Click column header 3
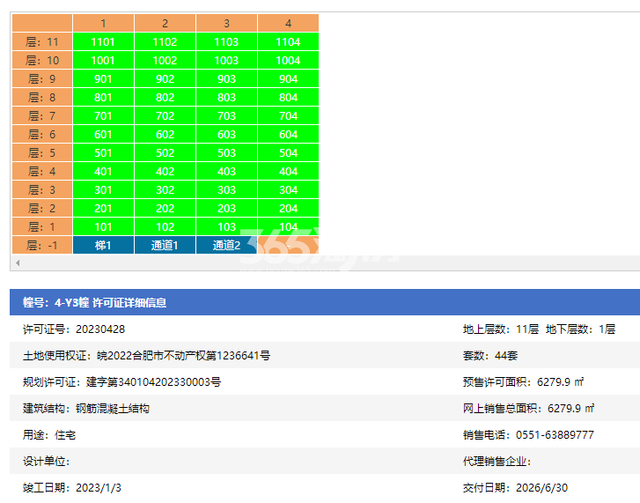 [x=226, y=23]
